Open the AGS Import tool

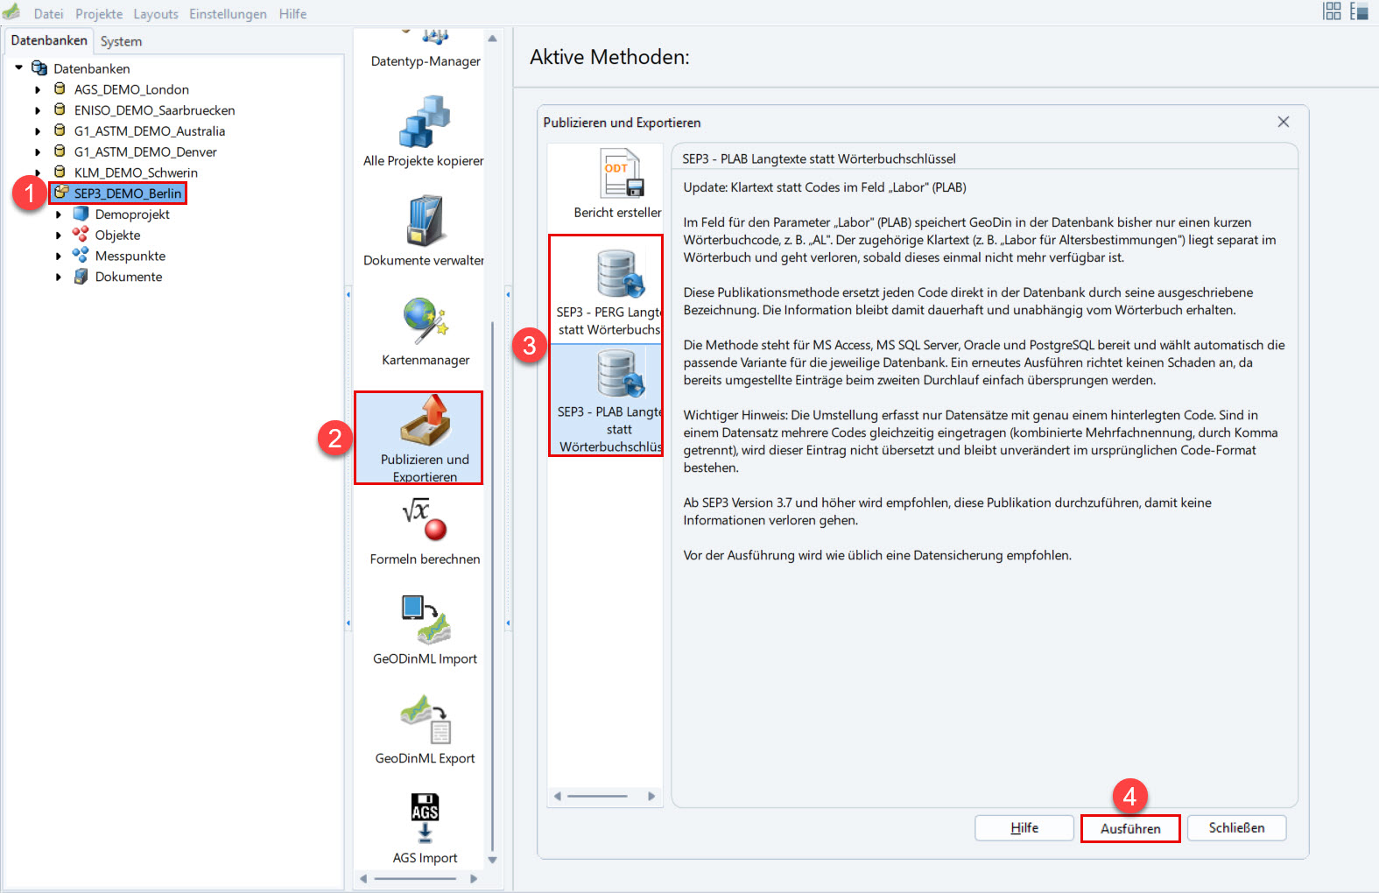click(x=425, y=829)
